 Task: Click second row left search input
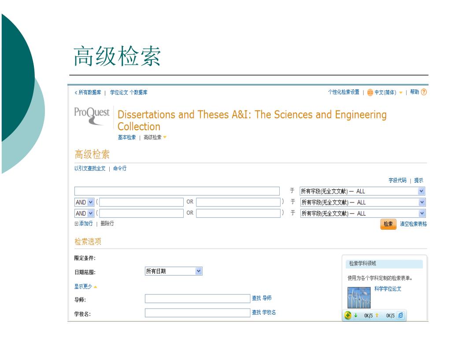point(141,202)
